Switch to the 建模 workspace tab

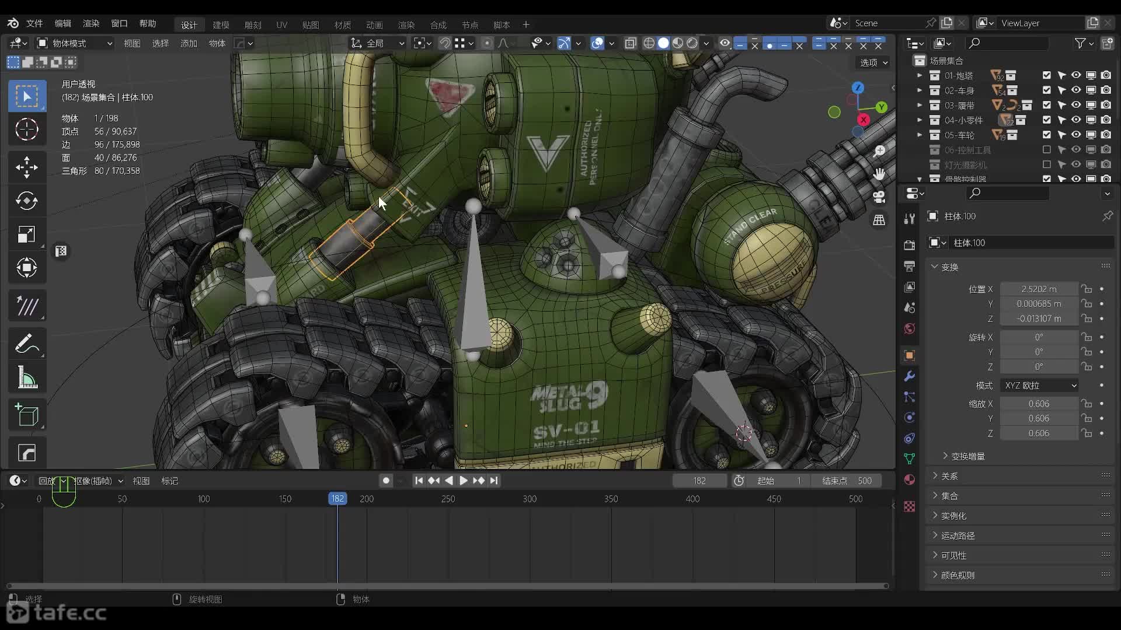221,24
